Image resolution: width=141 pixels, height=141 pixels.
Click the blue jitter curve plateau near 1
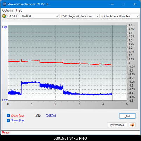pyautogui.click(x=31, y=82)
